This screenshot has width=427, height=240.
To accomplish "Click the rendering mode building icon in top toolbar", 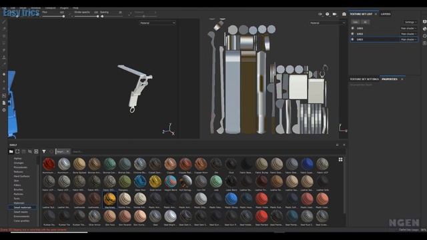I will (344, 14).
